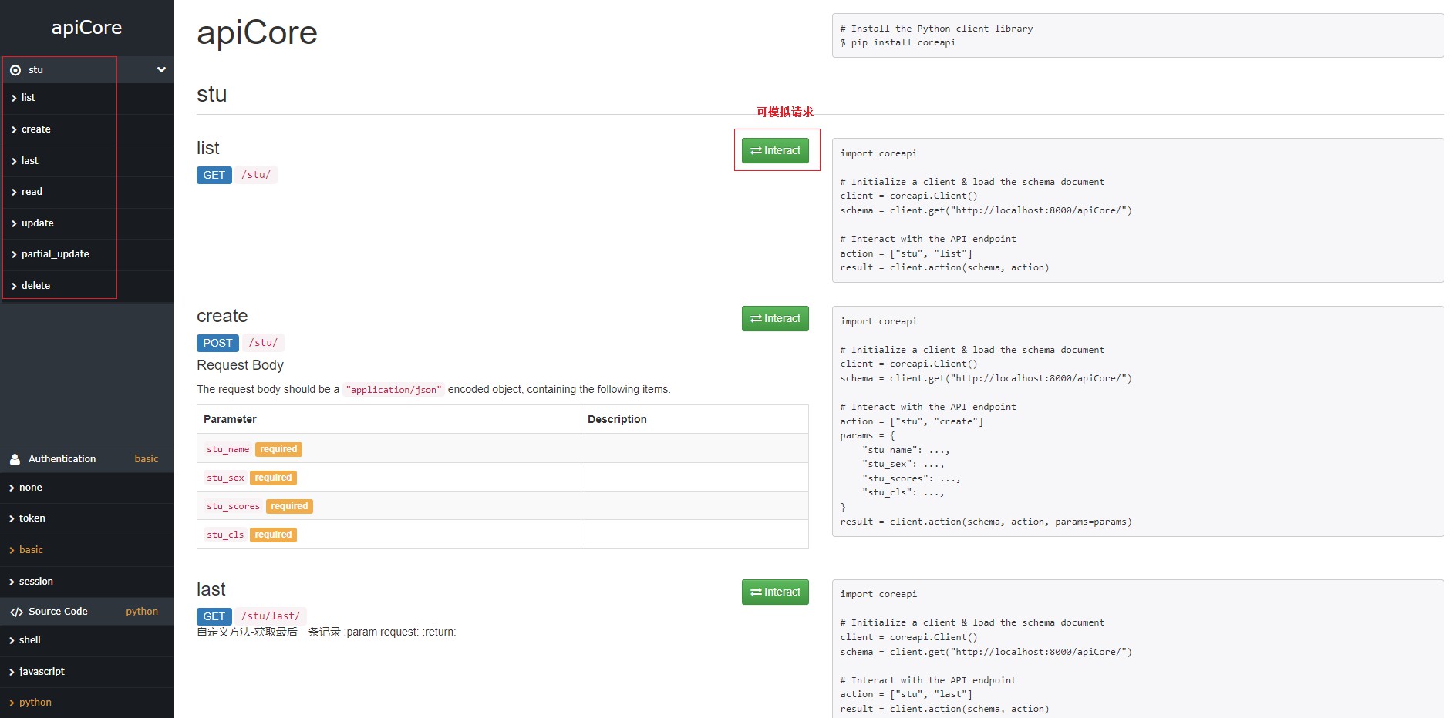Collapse the stu section dropdown chevron

[161, 69]
